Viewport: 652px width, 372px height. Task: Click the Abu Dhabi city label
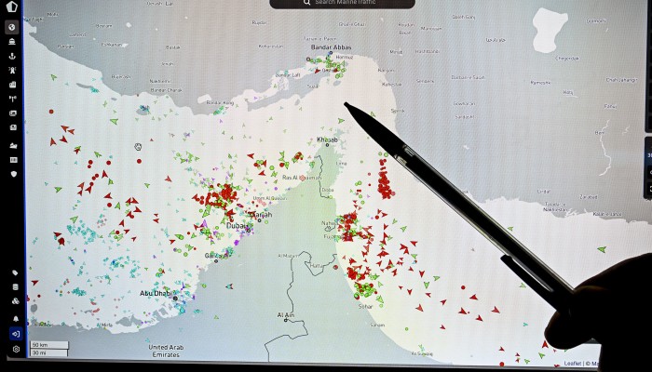pos(156,292)
